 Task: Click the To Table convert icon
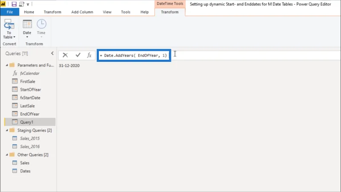coord(9,24)
